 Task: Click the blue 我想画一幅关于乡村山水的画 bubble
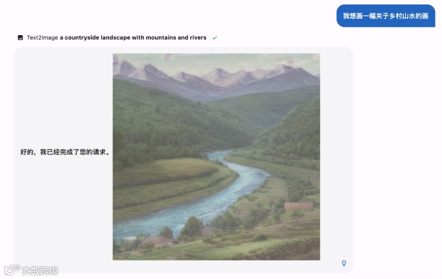386,16
